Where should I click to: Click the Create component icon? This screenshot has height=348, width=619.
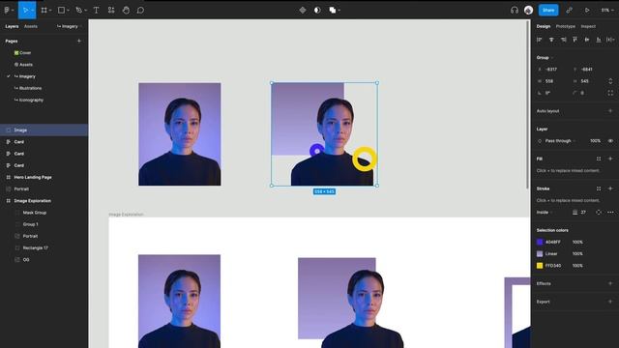pos(303,11)
